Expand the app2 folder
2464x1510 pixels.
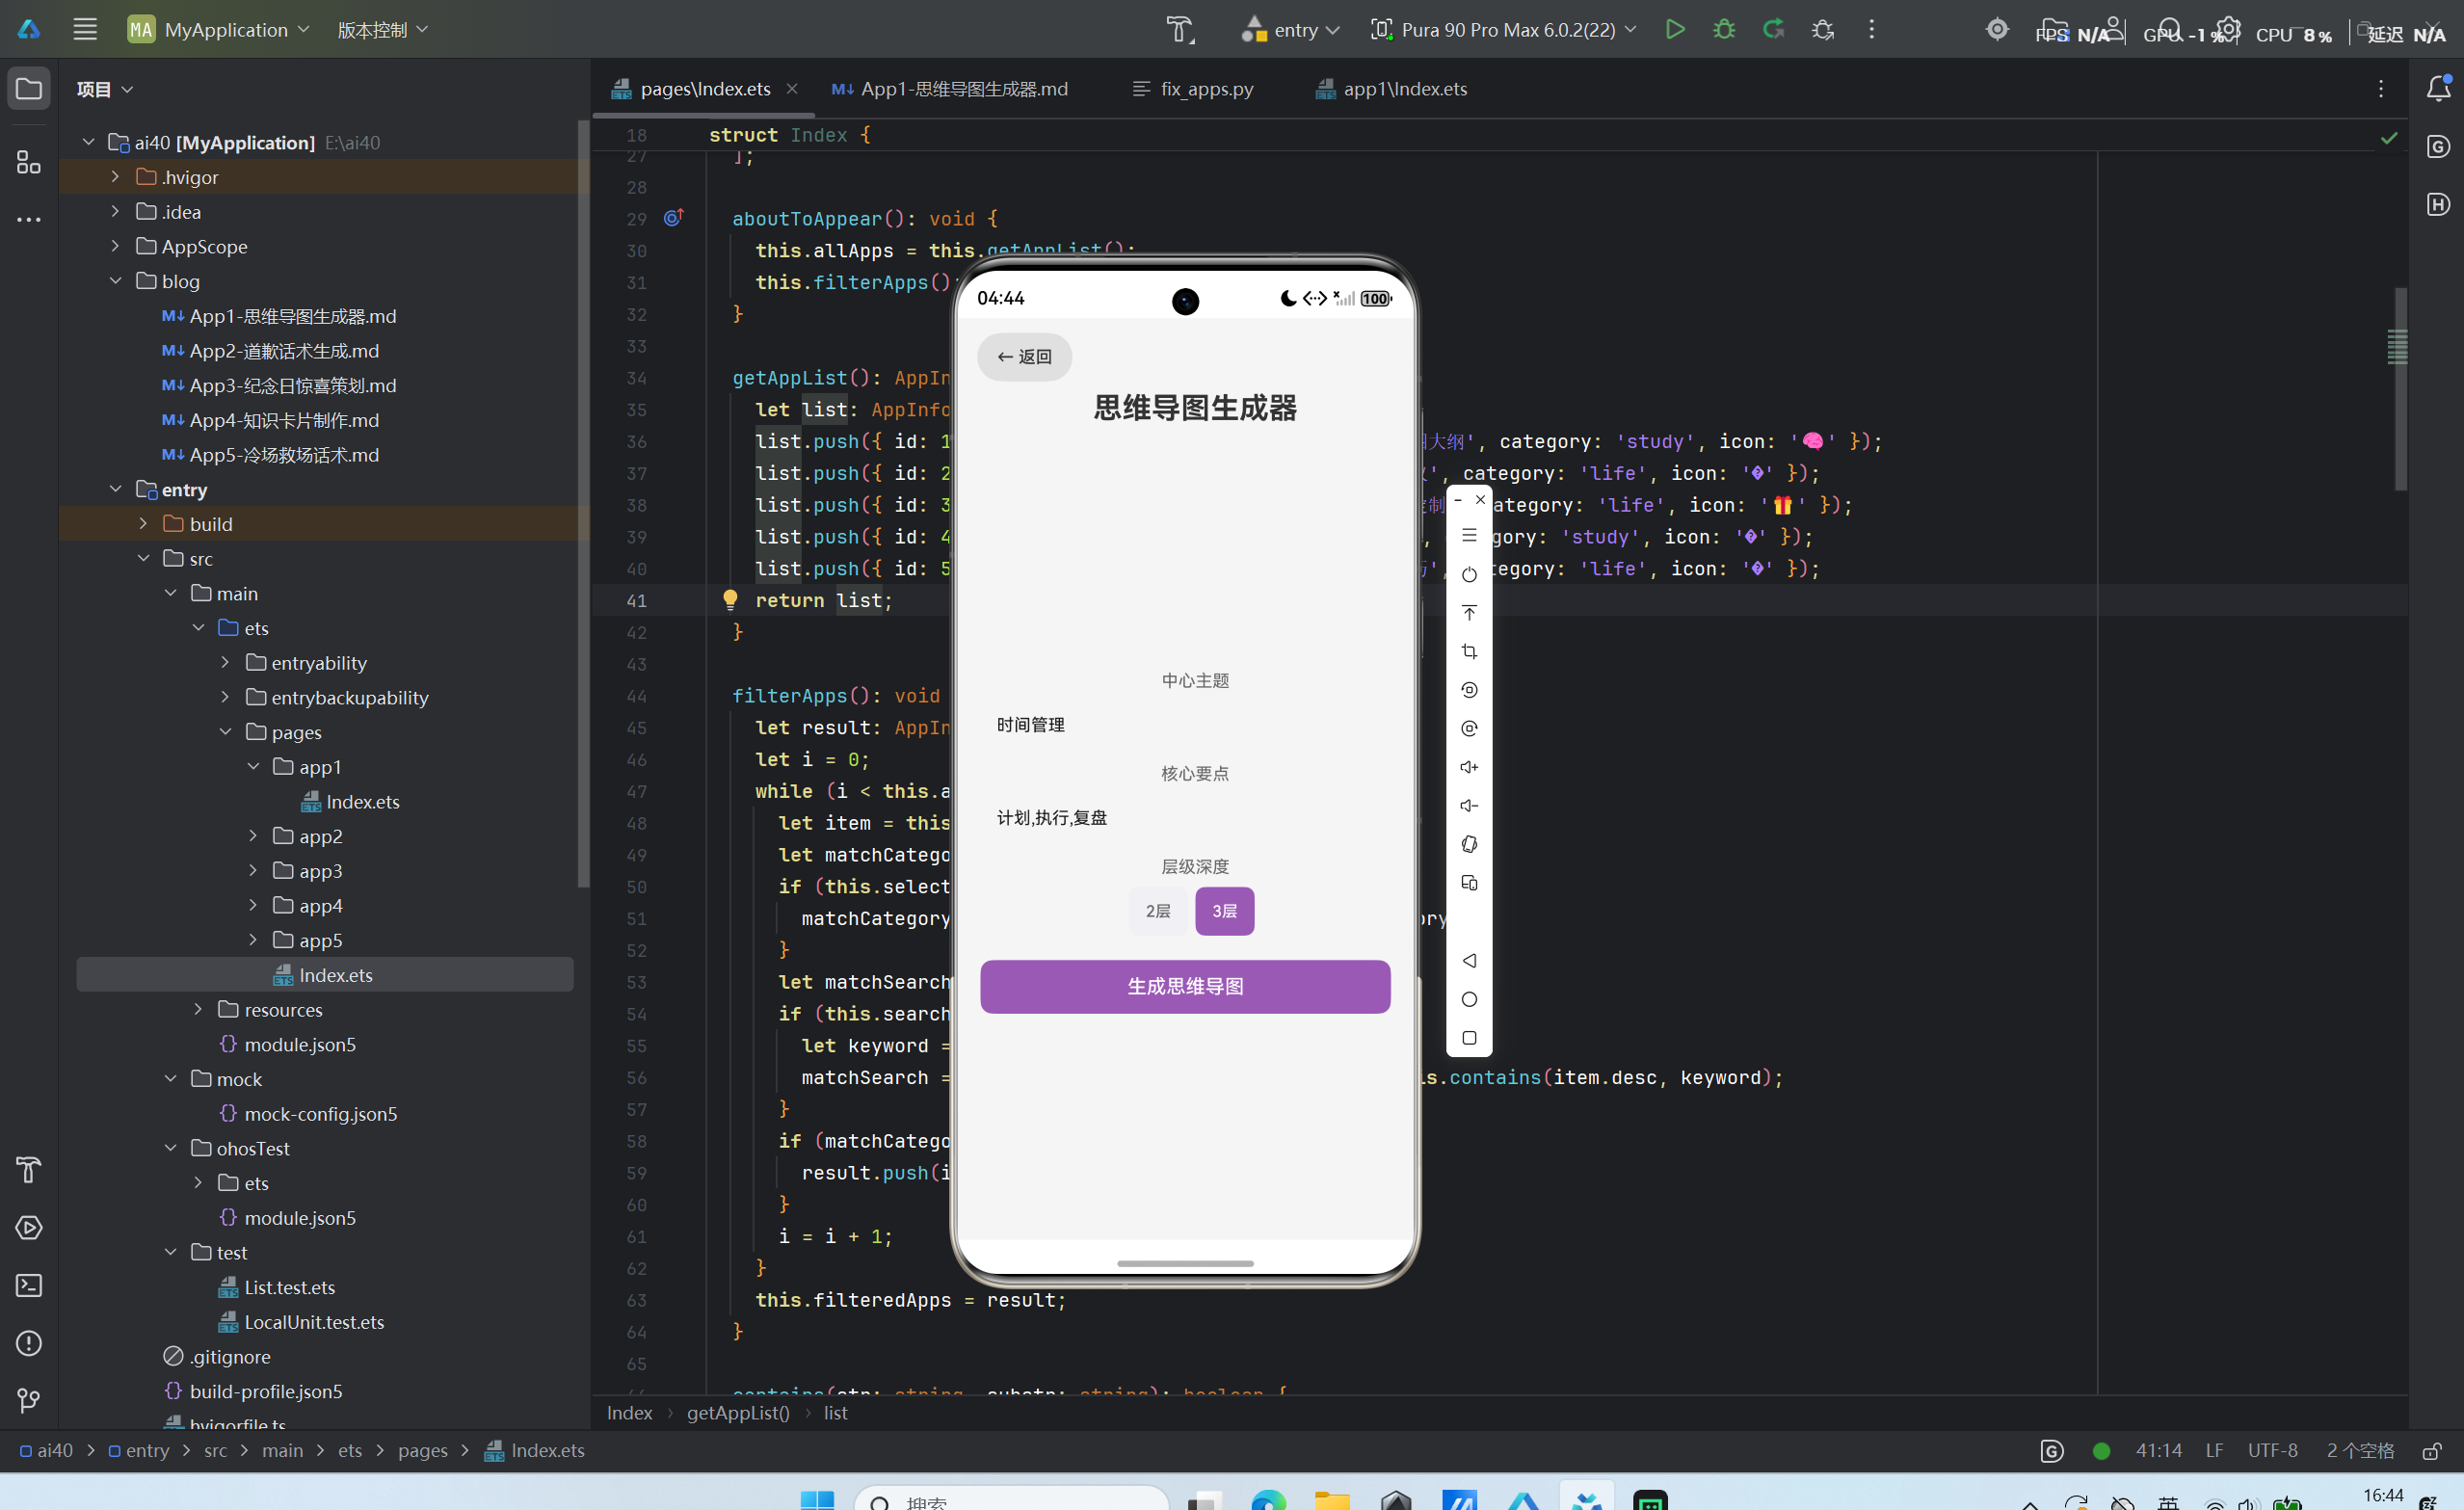(253, 836)
